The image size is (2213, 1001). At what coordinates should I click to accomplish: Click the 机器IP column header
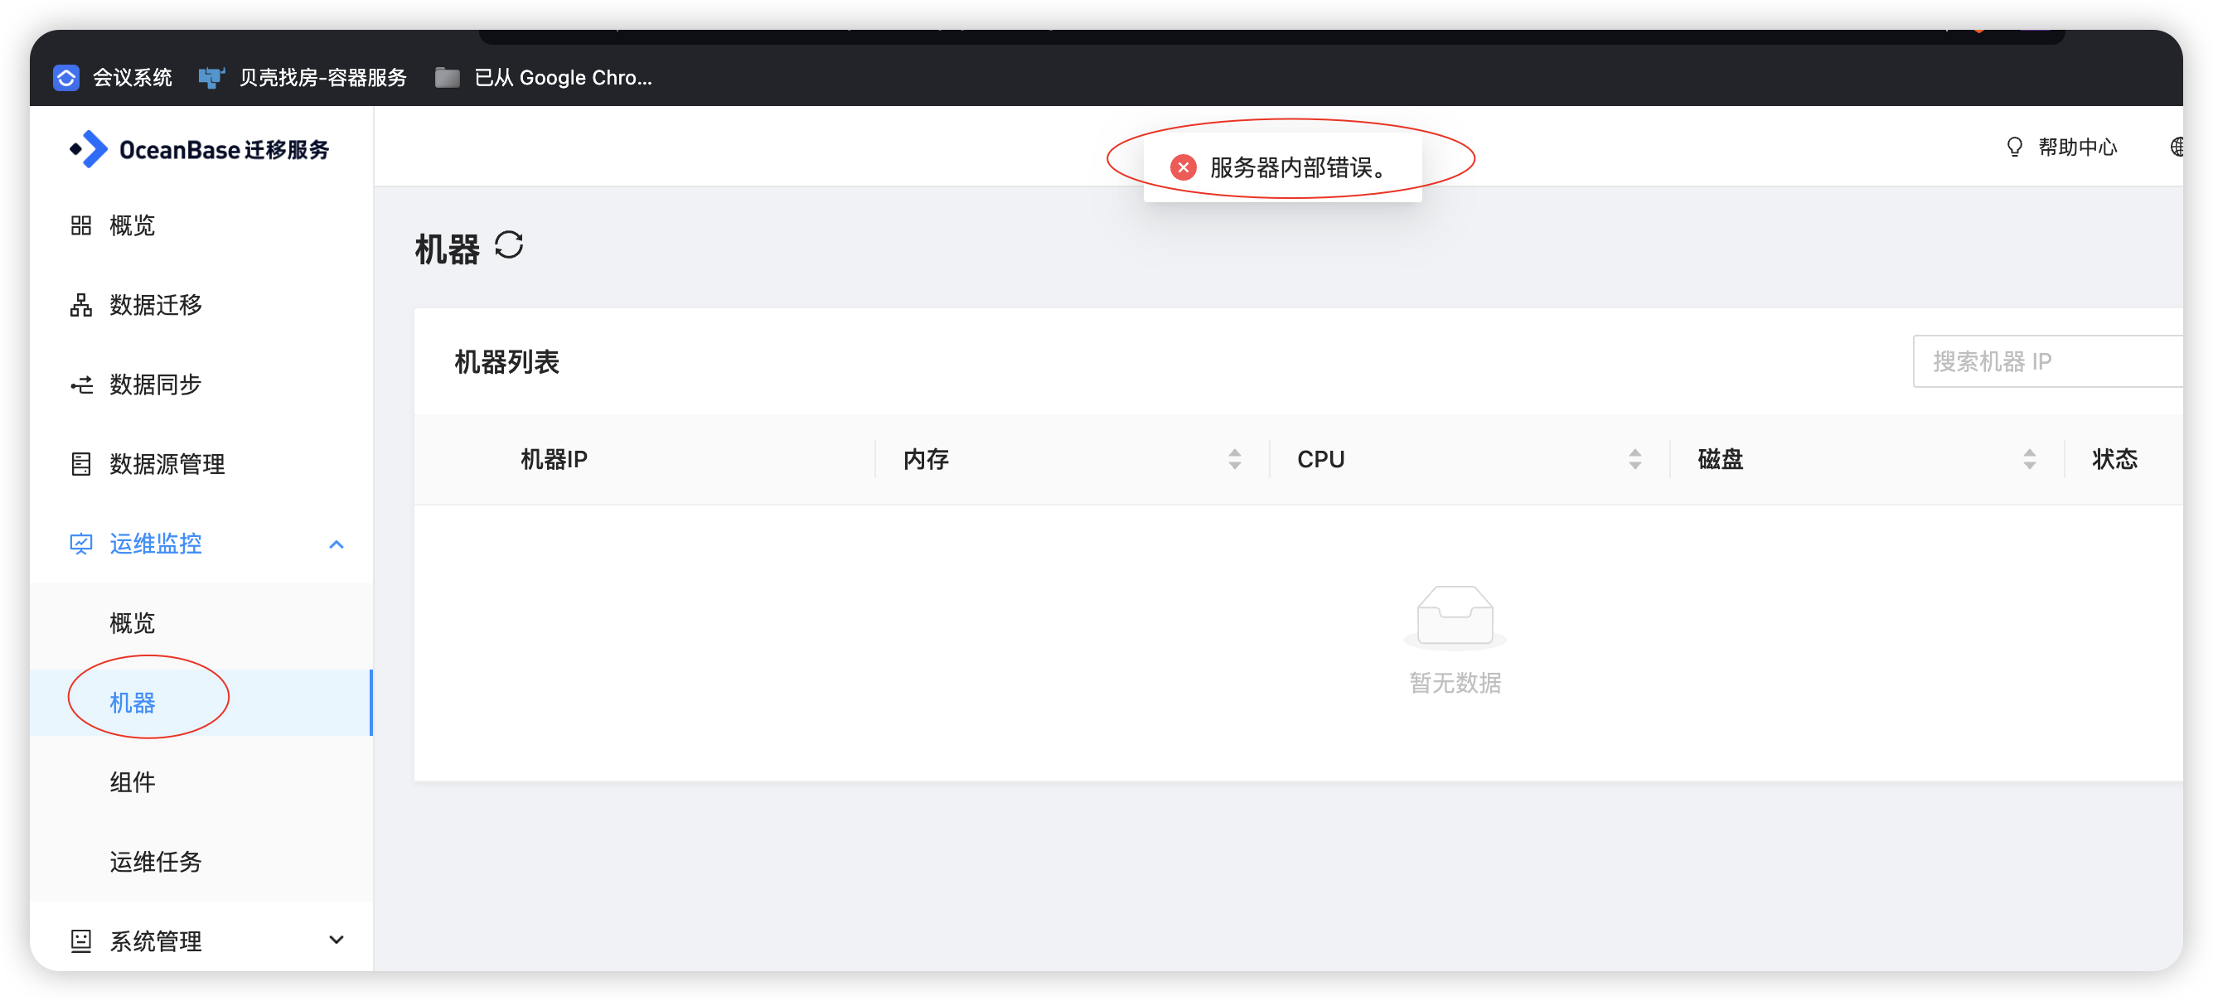[x=554, y=460]
